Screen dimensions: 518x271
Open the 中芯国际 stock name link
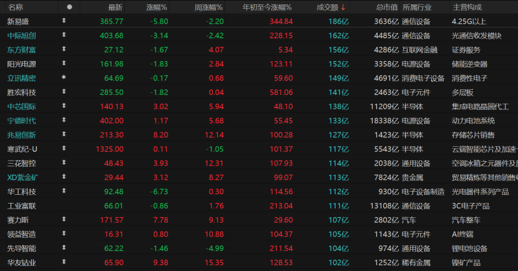coord(21,106)
